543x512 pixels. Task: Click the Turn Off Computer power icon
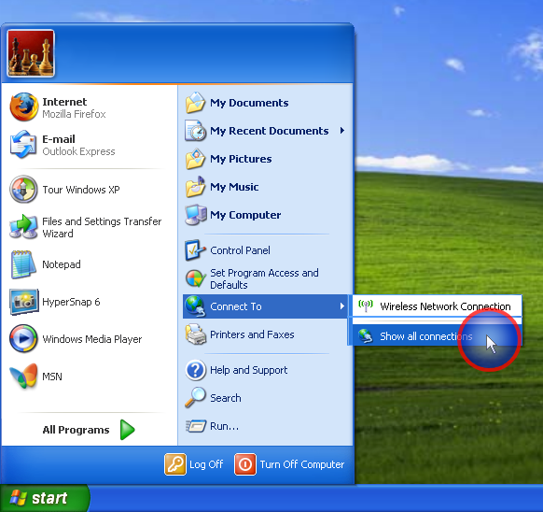click(245, 464)
